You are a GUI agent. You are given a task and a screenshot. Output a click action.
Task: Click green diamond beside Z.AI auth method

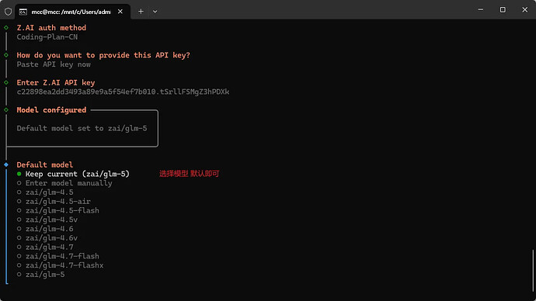pyautogui.click(x=6, y=28)
